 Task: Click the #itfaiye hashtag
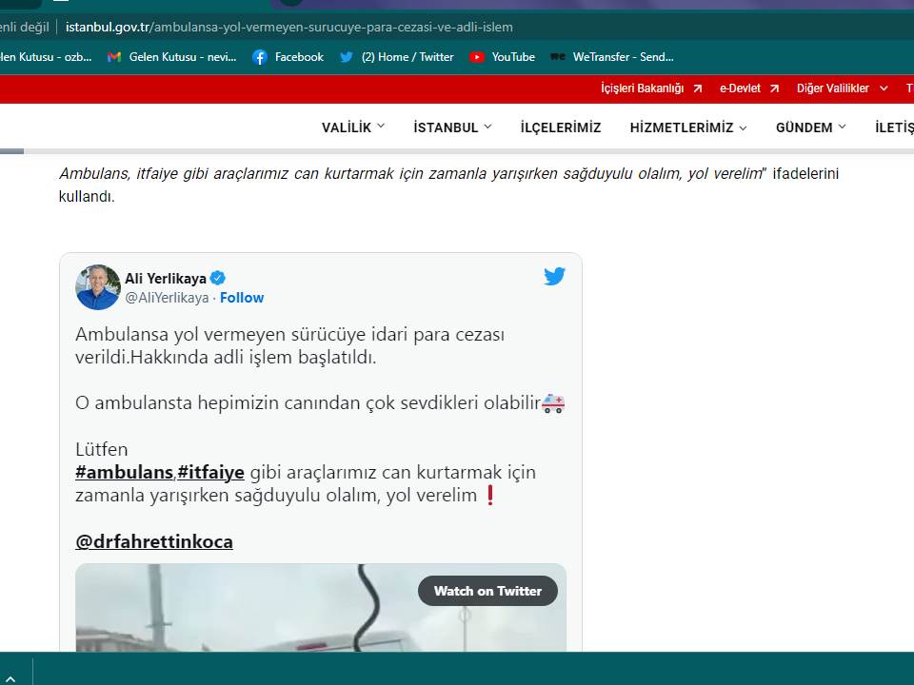(210, 472)
